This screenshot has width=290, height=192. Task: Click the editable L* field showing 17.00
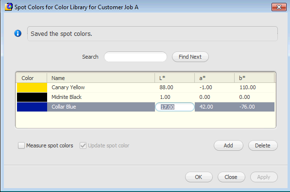175,107
